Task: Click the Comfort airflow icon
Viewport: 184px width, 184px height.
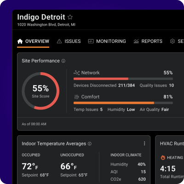Action: coord(76,97)
